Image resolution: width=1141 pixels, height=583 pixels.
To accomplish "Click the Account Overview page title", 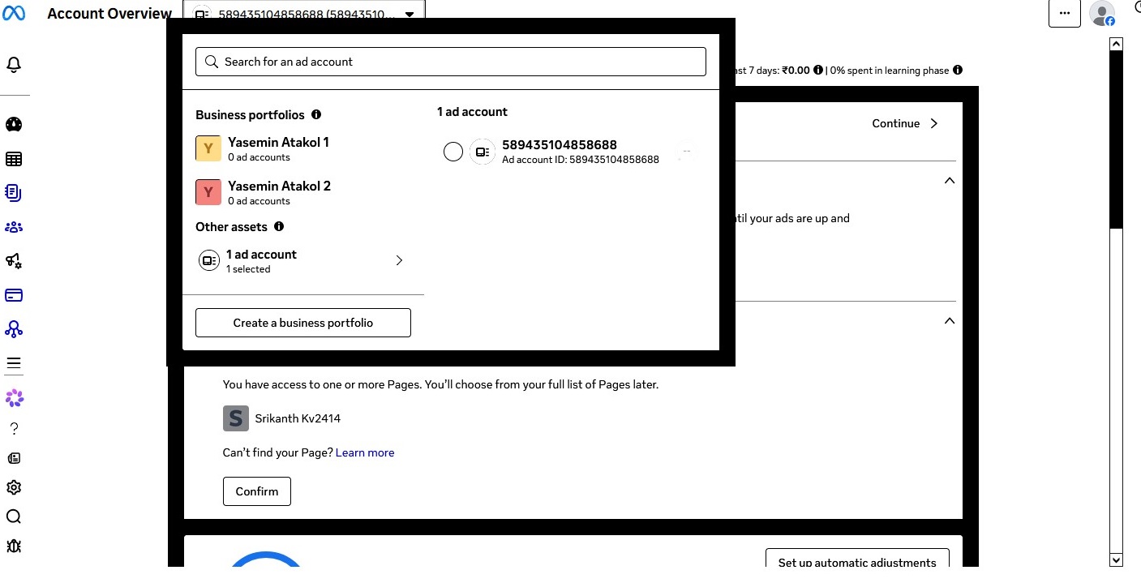I will pos(109,14).
